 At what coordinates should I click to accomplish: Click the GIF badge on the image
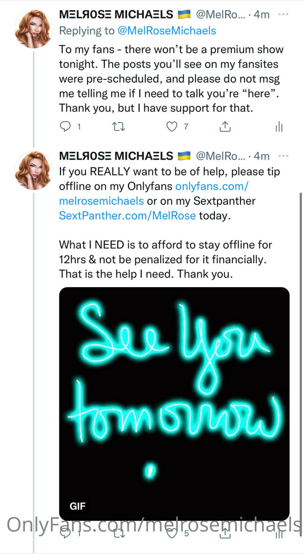78,506
